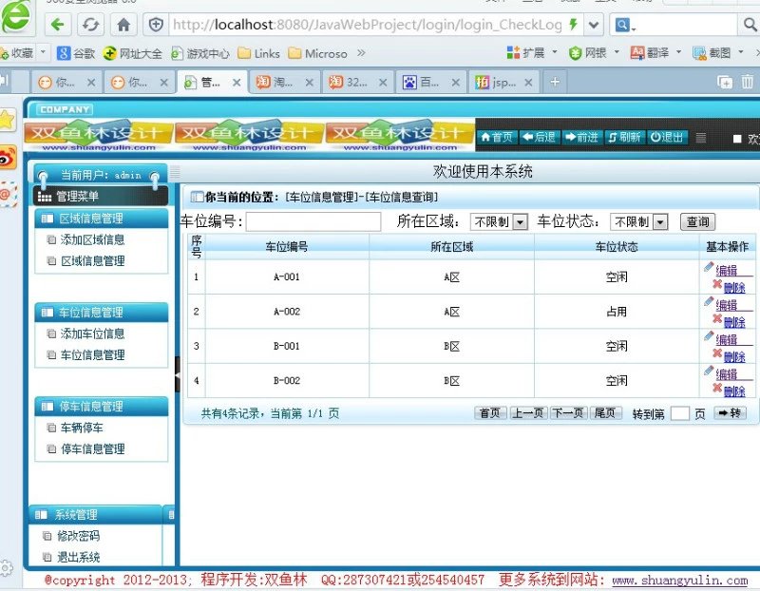Click the 下一页 pagination button
This screenshot has height=591, width=760.
click(568, 413)
